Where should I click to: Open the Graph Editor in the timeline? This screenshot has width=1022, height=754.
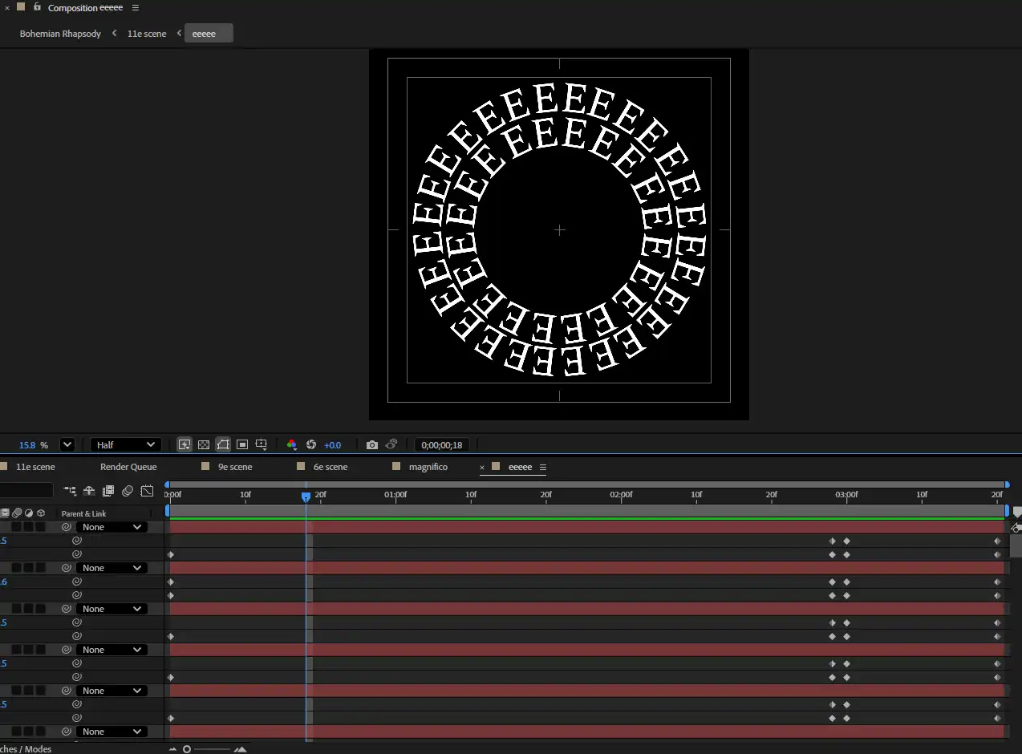tap(147, 491)
